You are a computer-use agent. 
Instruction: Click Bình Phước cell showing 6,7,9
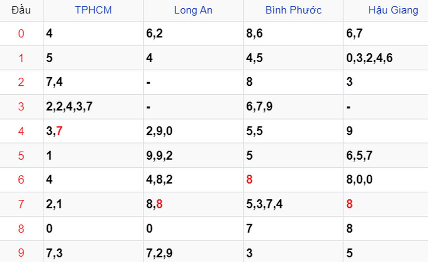click(293, 107)
